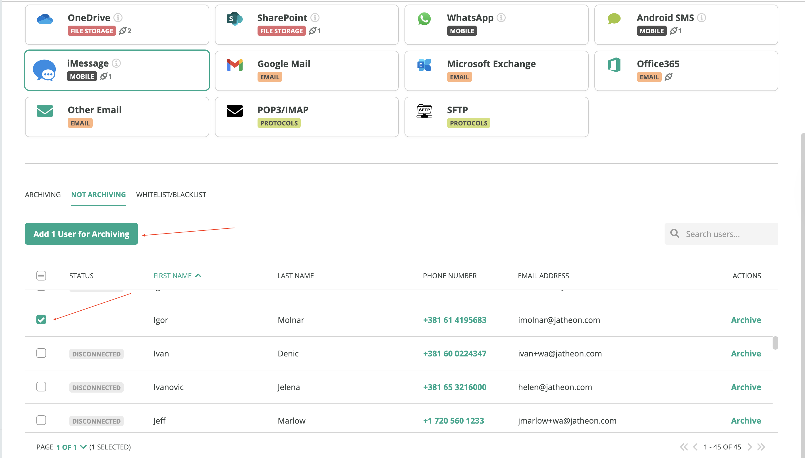Click the SharePoint connections plug icon
The height and width of the screenshot is (458, 805).
click(x=312, y=31)
